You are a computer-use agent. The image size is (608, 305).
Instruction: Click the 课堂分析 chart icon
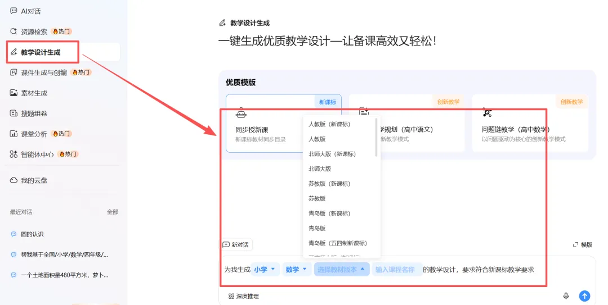(14, 134)
